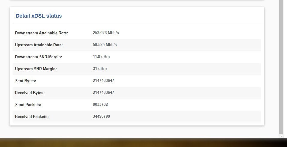This screenshot has width=287, height=147.
Task: Click the vertical scrollbar thumb
Action: tap(281, 67)
